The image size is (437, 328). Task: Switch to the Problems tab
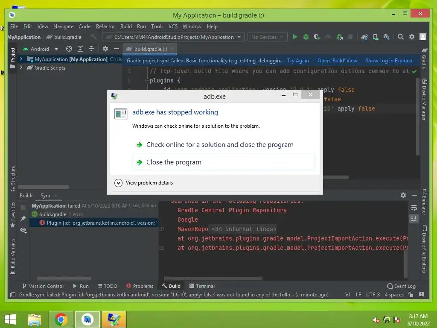[140, 286]
